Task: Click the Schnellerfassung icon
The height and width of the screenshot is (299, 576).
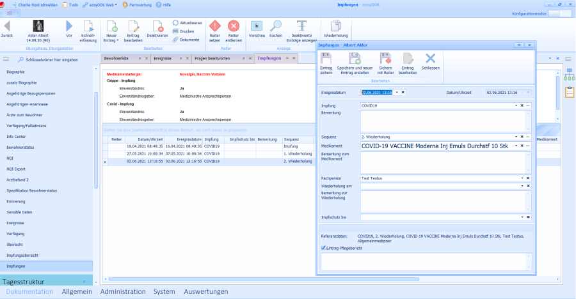Action: pyautogui.click(x=88, y=26)
